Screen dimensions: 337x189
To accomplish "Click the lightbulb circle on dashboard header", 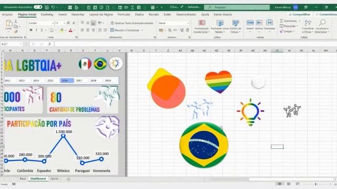I will tap(116, 64).
